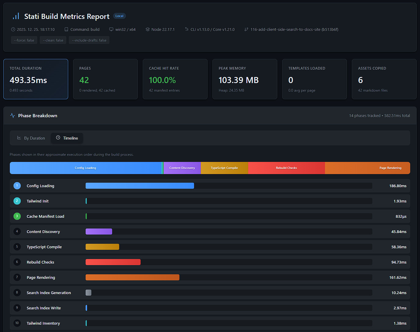Click the git branch icon before the branch name

coord(246,29)
